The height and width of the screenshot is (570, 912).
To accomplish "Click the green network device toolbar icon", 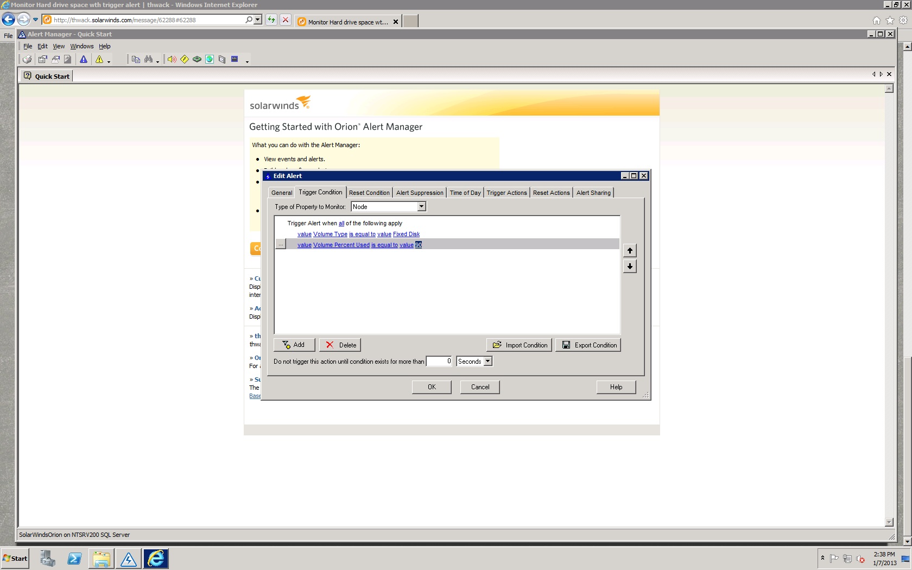I will coord(197,59).
